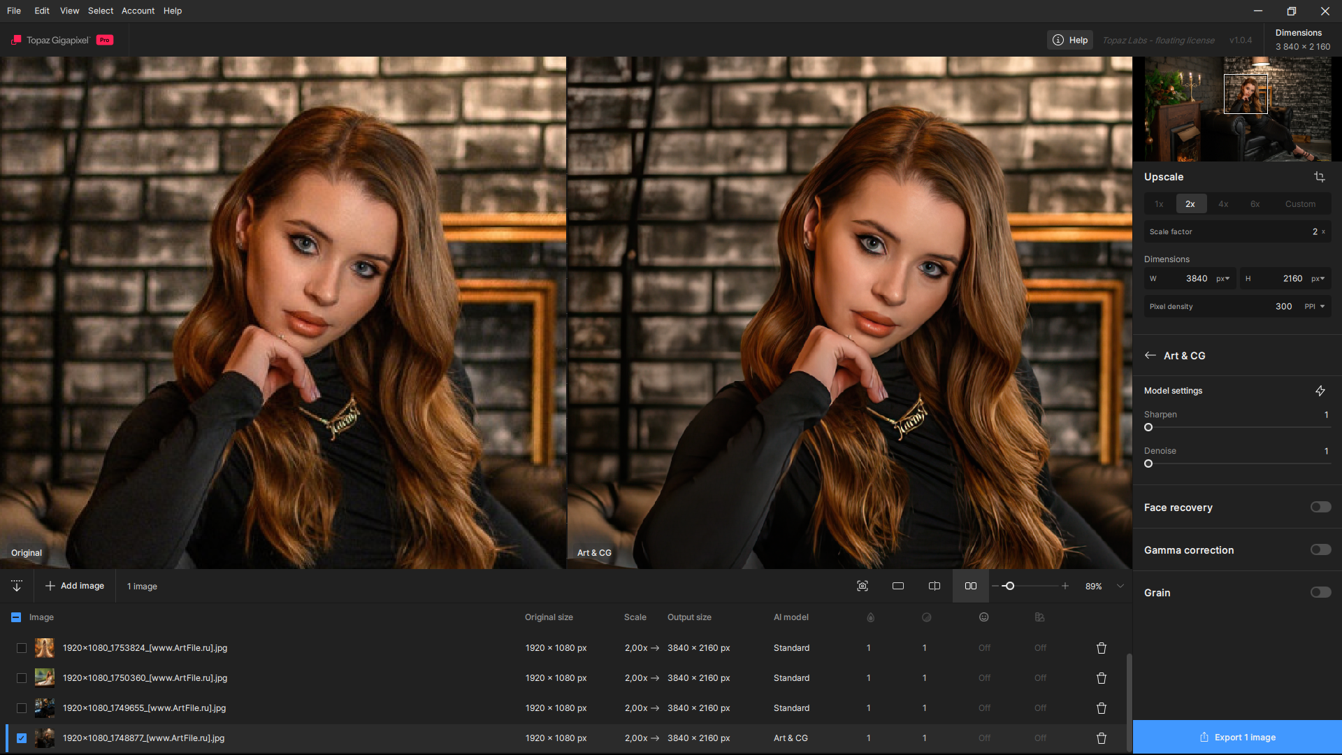Open the width px unit dropdown
This screenshot has width=1342, height=755.
pyautogui.click(x=1222, y=278)
